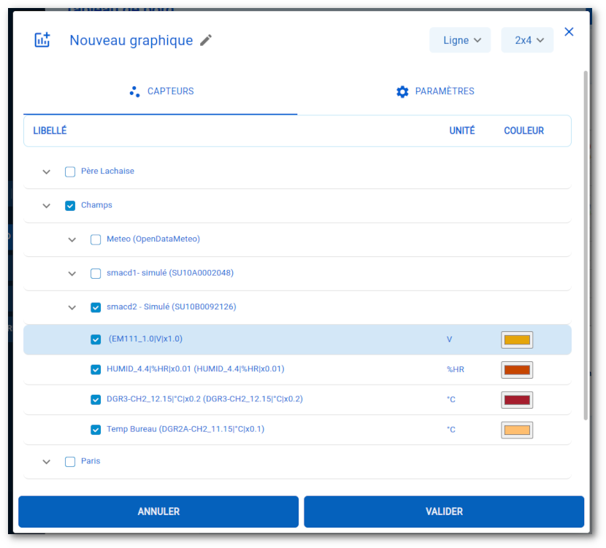Collapse the Champs tree node
Screen dimensions: 606x548
tap(47, 206)
